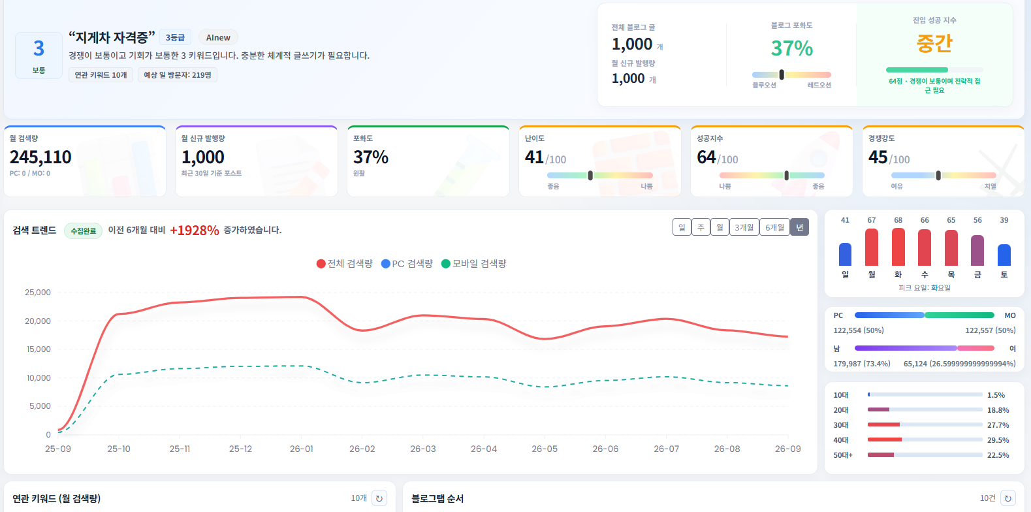Click the 연관 키워드 10개 tag
1031x512 pixels.
[101, 75]
